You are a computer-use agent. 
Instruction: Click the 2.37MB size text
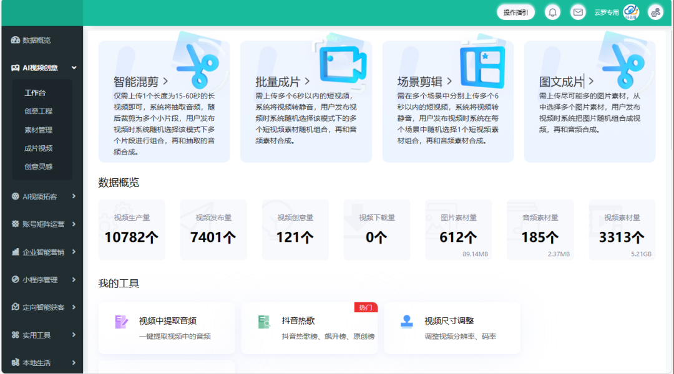click(559, 254)
